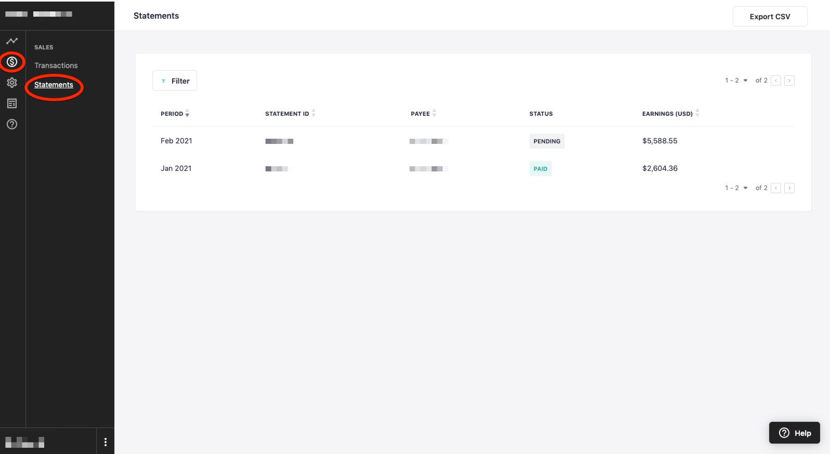The width and height of the screenshot is (830, 454).
Task: Open bottom rows-range dropdown 1 - 2
Action: [736, 188]
